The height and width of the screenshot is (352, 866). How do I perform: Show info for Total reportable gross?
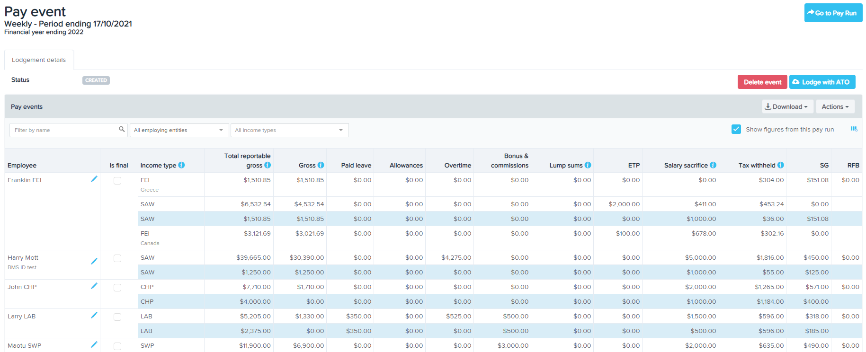[268, 165]
